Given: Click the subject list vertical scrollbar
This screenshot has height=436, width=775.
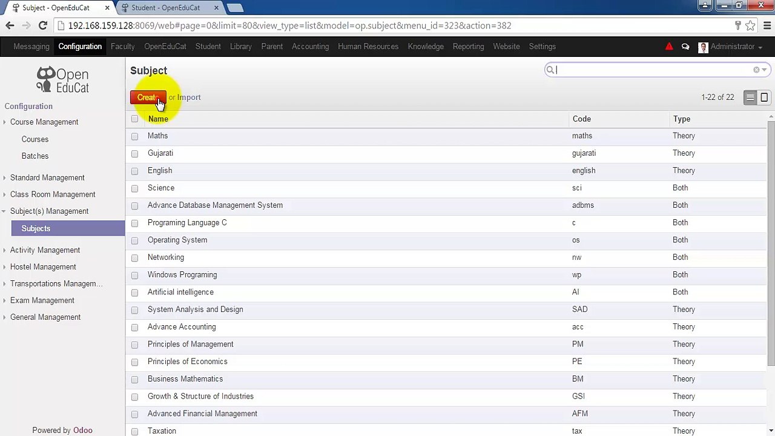Looking at the screenshot, I should pyautogui.click(x=771, y=243).
